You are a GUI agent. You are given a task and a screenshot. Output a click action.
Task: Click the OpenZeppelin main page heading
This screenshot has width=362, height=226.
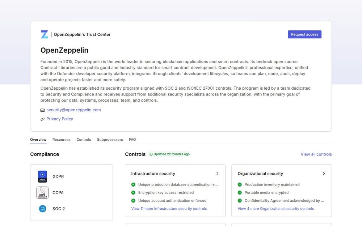click(x=64, y=50)
